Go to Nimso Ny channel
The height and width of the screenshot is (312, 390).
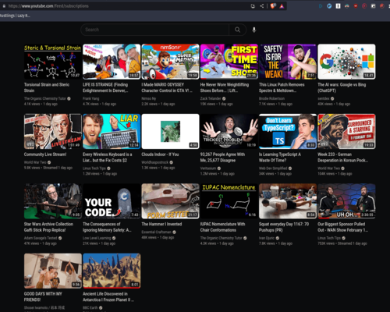point(149,98)
